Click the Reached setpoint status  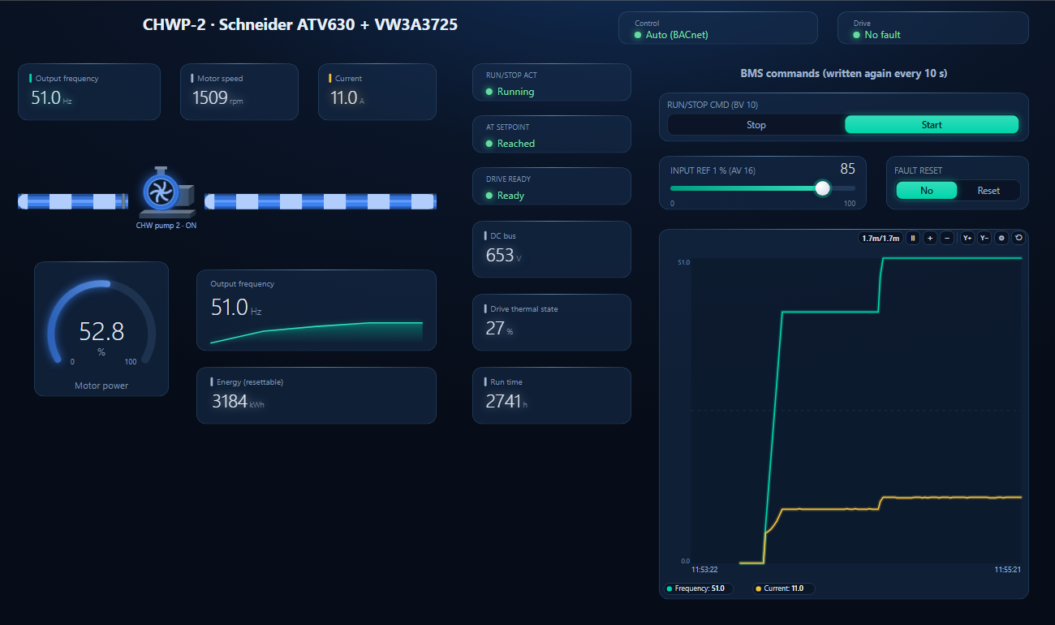click(x=516, y=144)
